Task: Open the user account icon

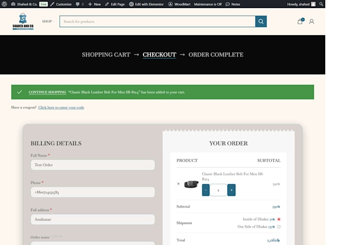Action: pyautogui.click(x=312, y=21)
